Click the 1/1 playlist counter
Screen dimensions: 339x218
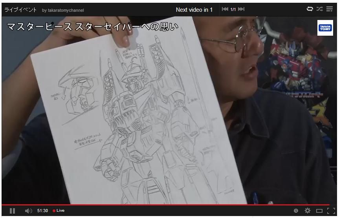[x=233, y=9]
